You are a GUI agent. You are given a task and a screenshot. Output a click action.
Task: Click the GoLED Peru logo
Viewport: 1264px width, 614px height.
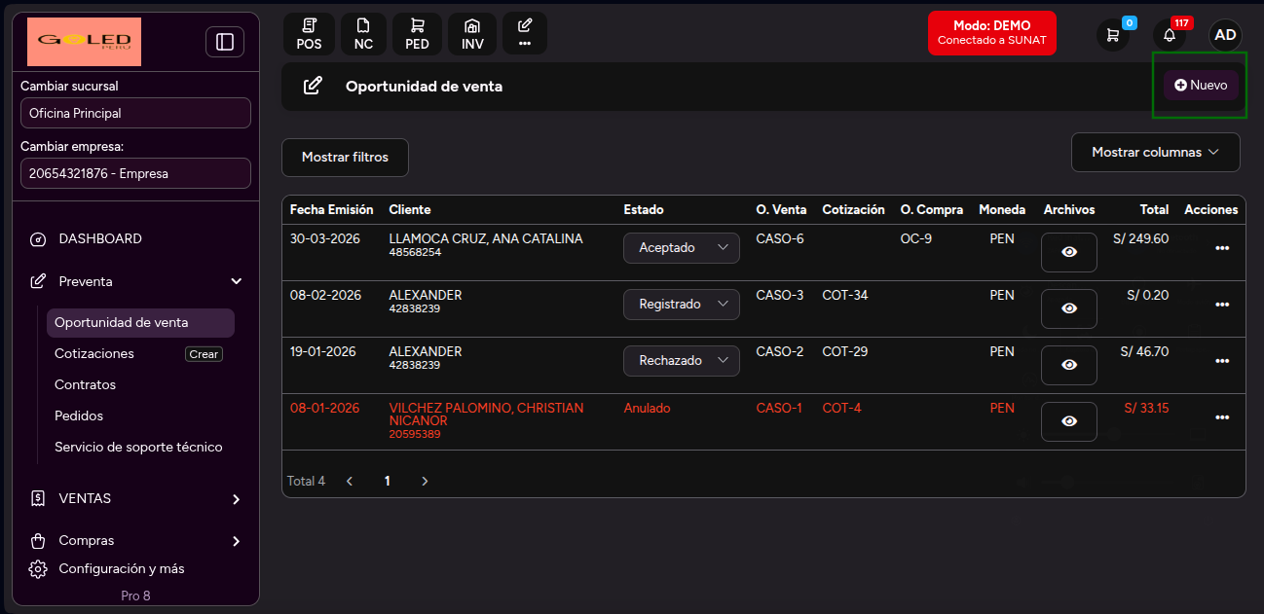[x=84, y=42]
